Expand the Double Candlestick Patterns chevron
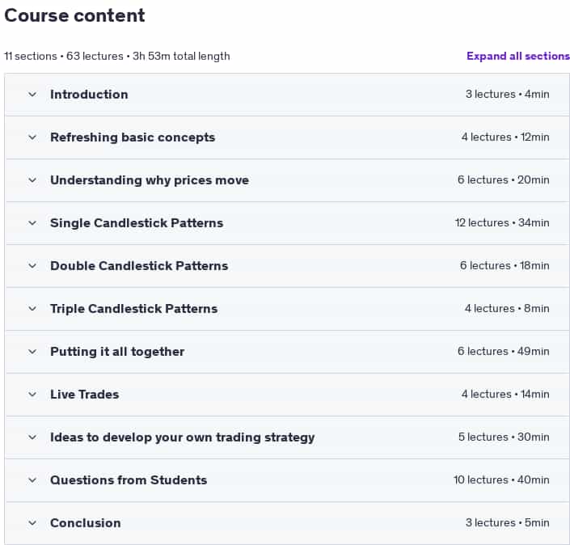This screenshot has height=545, width=570. click(32, 266)
